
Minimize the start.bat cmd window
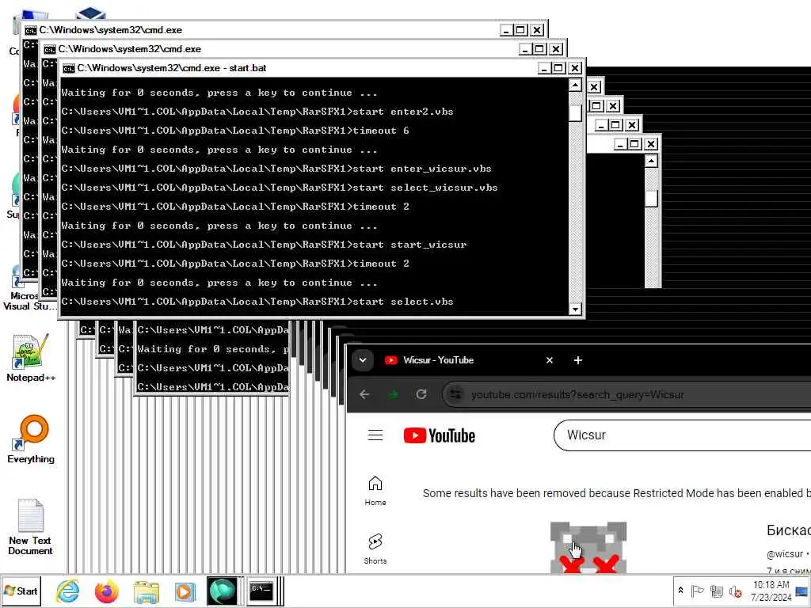pos(543,68)
